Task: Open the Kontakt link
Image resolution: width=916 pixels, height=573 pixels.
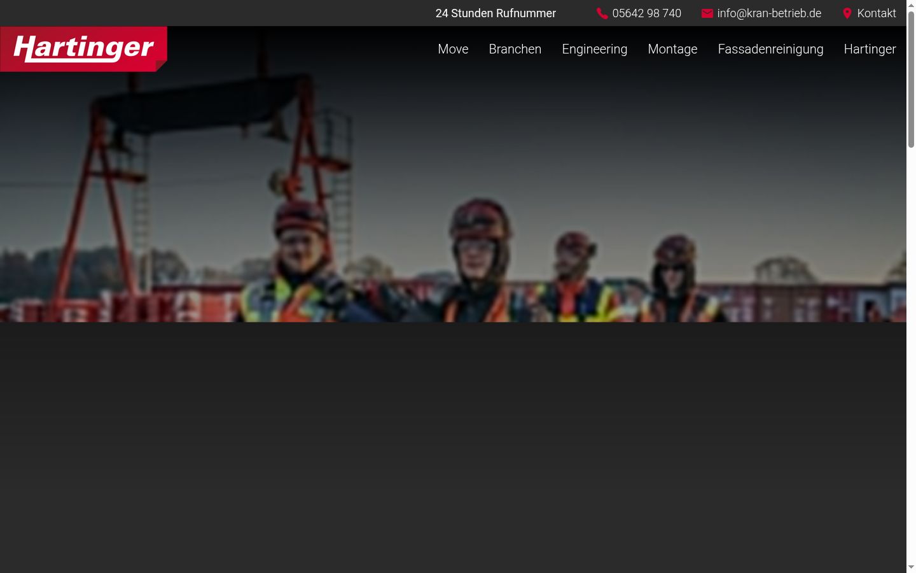Action: [877, 13]
